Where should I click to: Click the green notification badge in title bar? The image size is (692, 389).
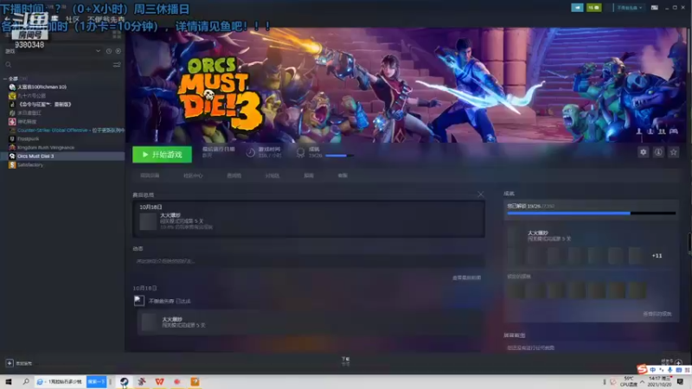593,8
